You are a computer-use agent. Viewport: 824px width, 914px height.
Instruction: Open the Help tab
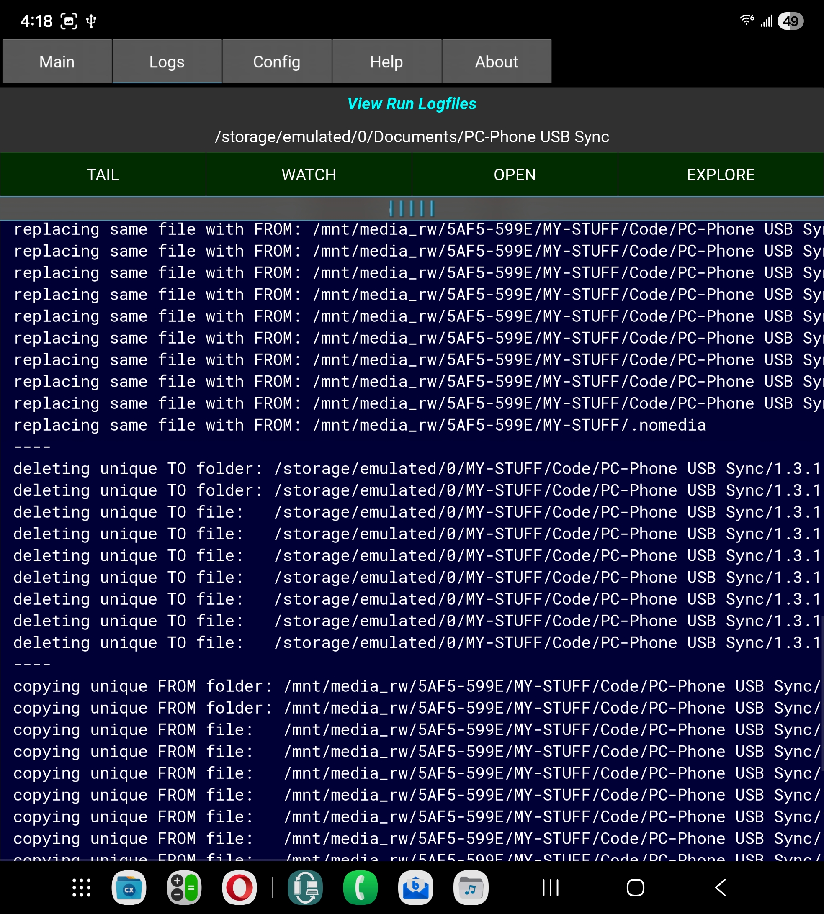(386, 62)
